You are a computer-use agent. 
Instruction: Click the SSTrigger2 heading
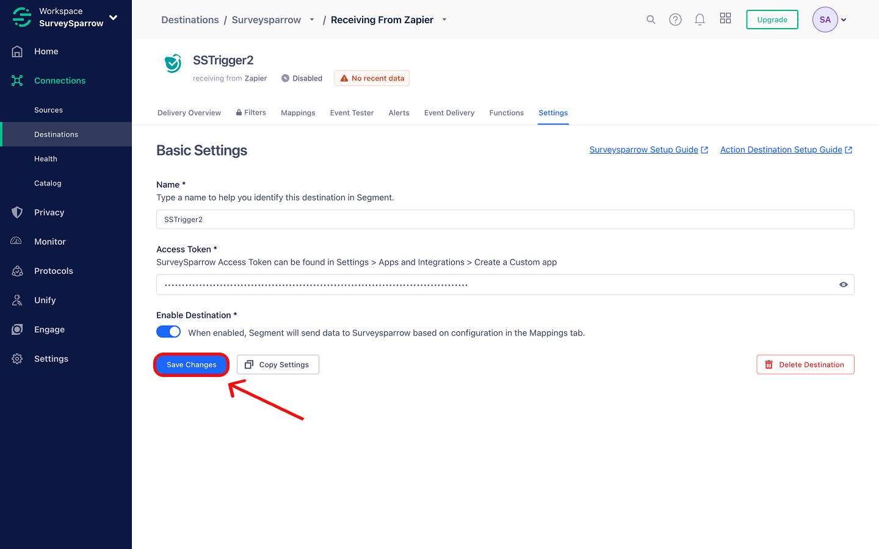[223, 60]
